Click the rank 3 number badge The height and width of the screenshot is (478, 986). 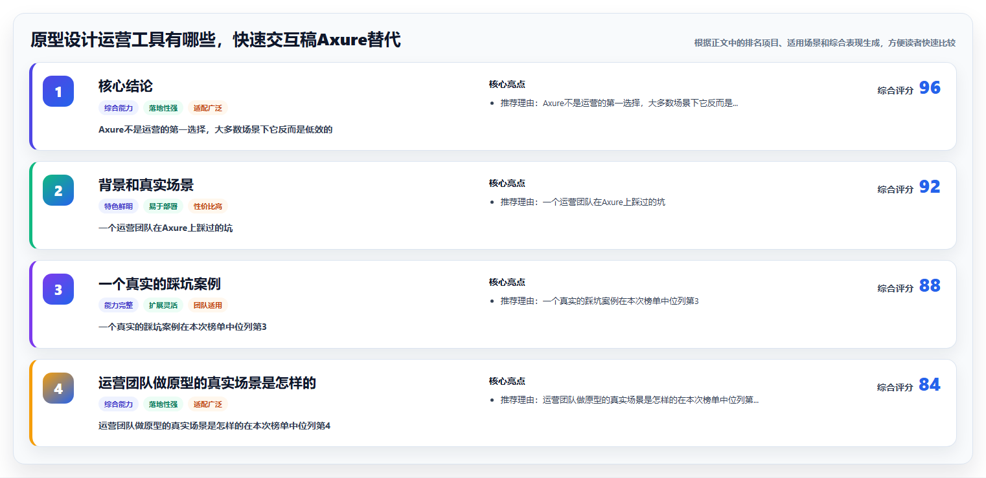58,289
